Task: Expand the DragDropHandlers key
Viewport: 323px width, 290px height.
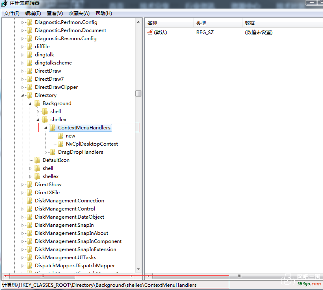Action: [x=46, y=152]
